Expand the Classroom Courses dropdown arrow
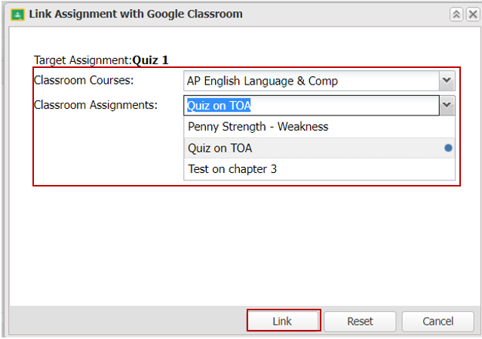This screenshot has height=339, width=482. coord(447,81)
